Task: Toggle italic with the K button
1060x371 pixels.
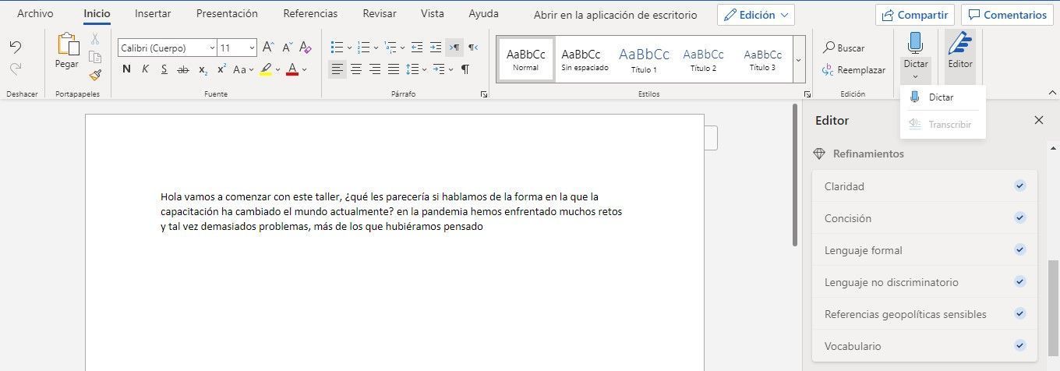Action: [145, 69]
